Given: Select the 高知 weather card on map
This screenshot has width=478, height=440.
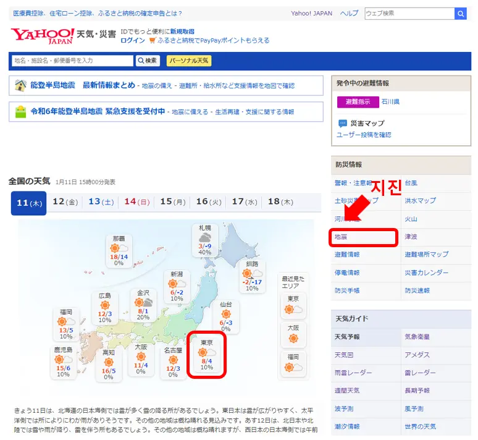Looking at the screenshot, I should pyautogui.click(x=109, y=365).
